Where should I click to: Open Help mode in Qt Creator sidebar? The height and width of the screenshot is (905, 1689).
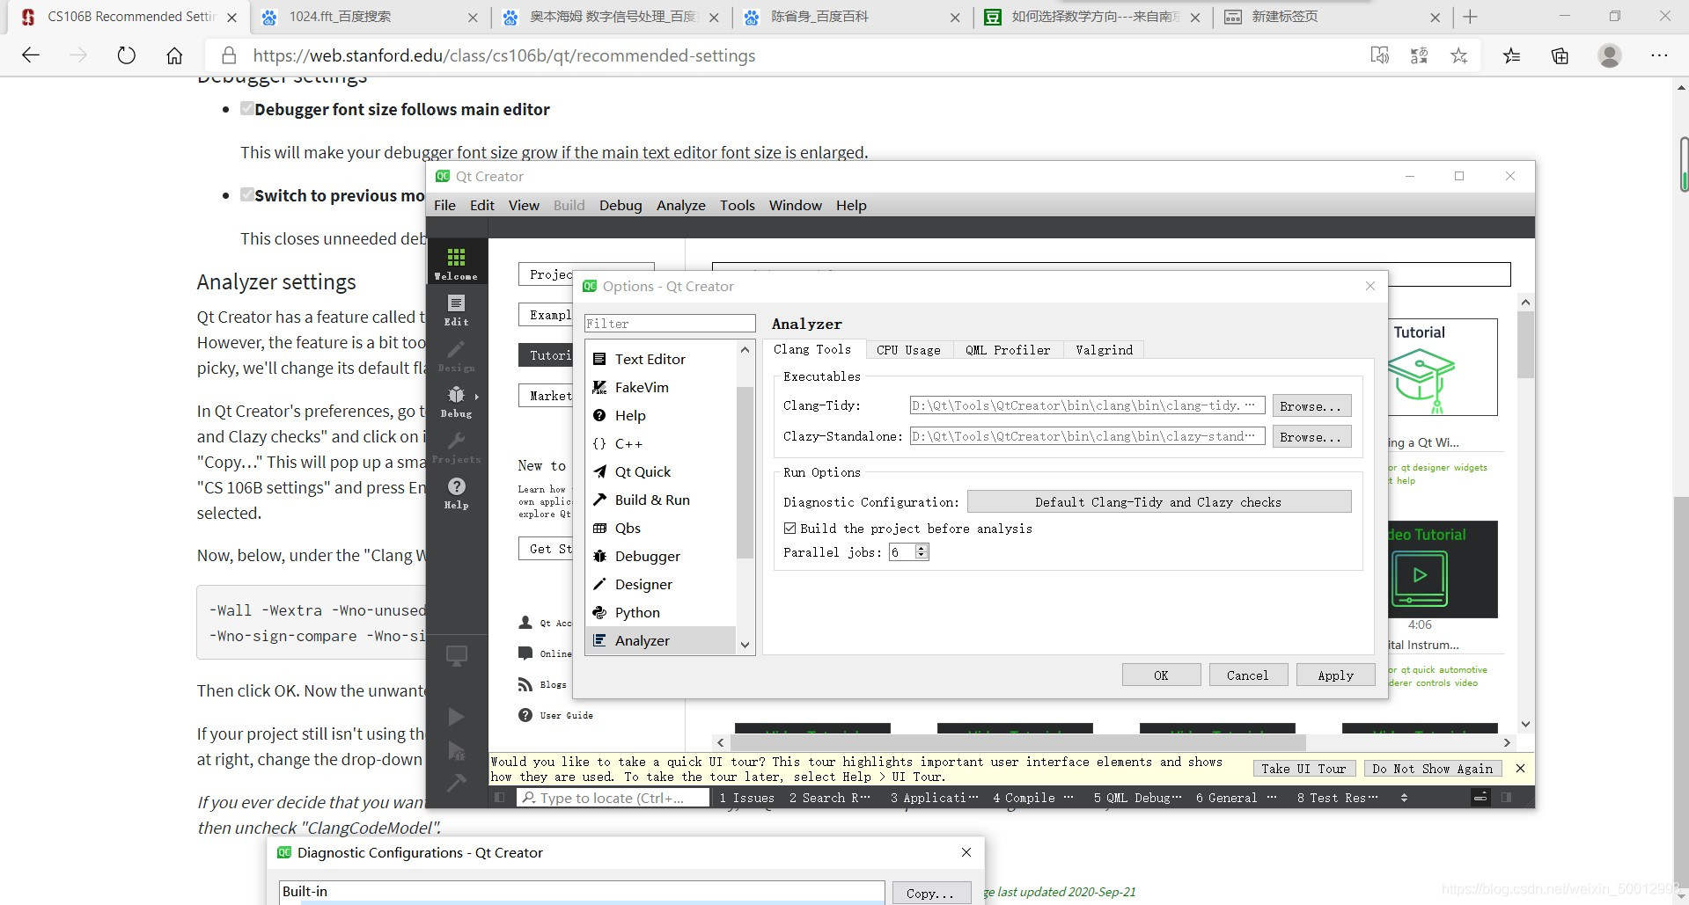click(x=456, y=493)
